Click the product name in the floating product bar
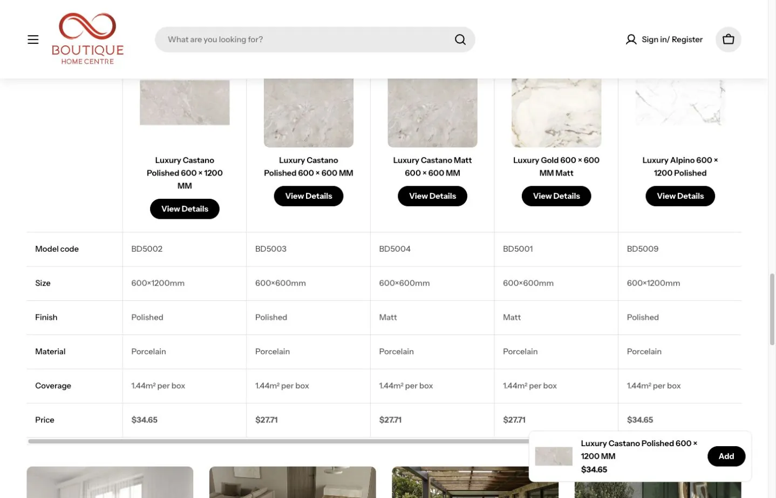 (639, 449)
